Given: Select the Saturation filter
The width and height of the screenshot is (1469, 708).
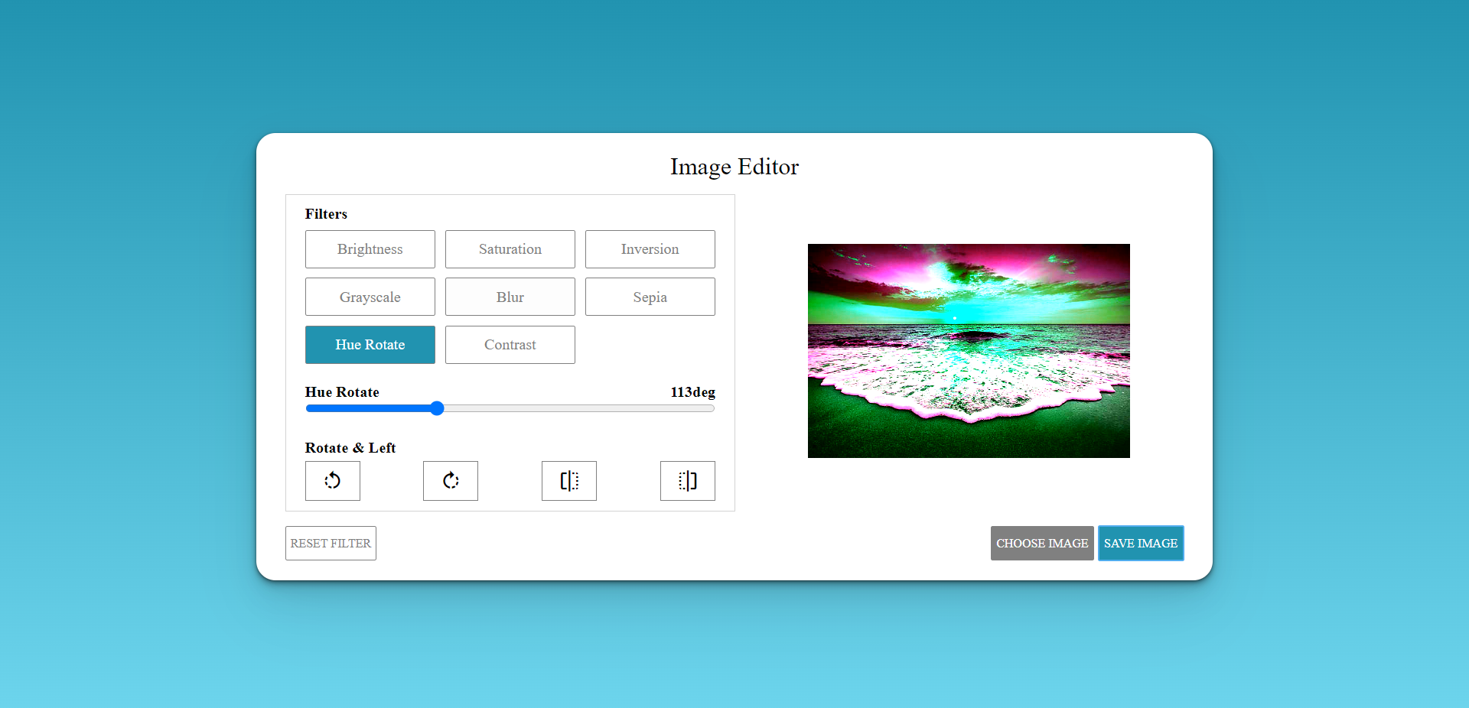Looking at the screenshot, I should tap(510, 248).
